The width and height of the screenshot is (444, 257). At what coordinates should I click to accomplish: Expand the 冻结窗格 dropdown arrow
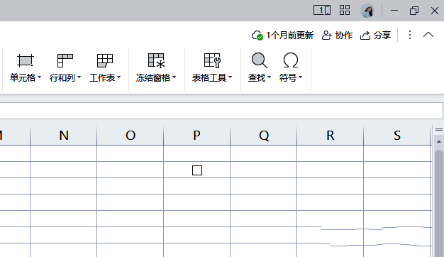coord(174,77)
